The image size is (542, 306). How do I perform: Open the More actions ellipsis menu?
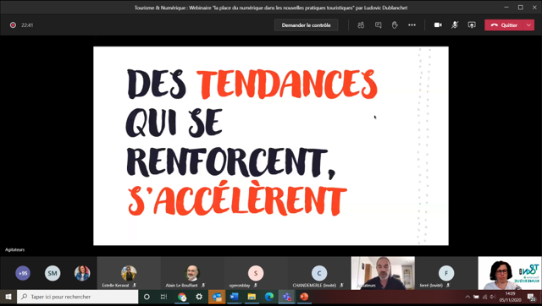coord(412,25)
